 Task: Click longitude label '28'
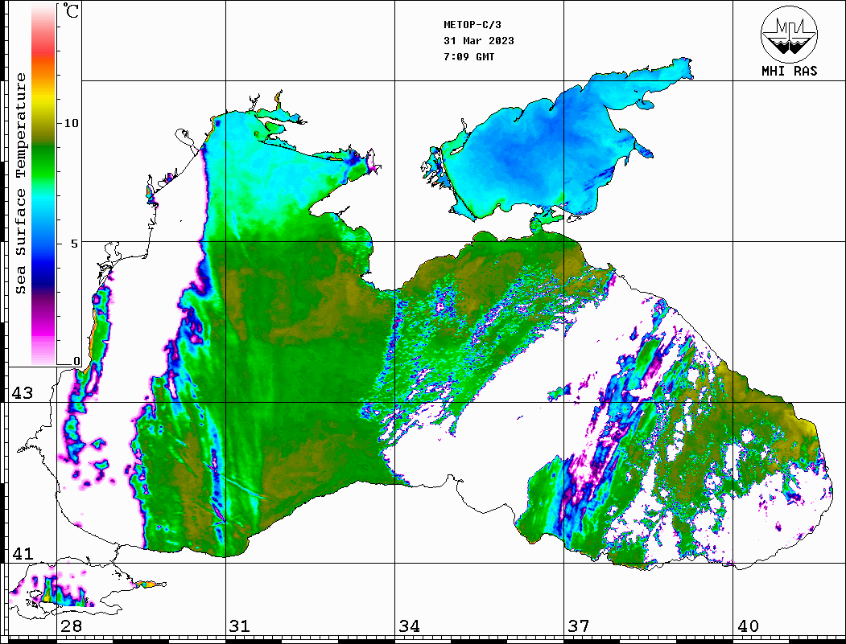tap(71, 626)
